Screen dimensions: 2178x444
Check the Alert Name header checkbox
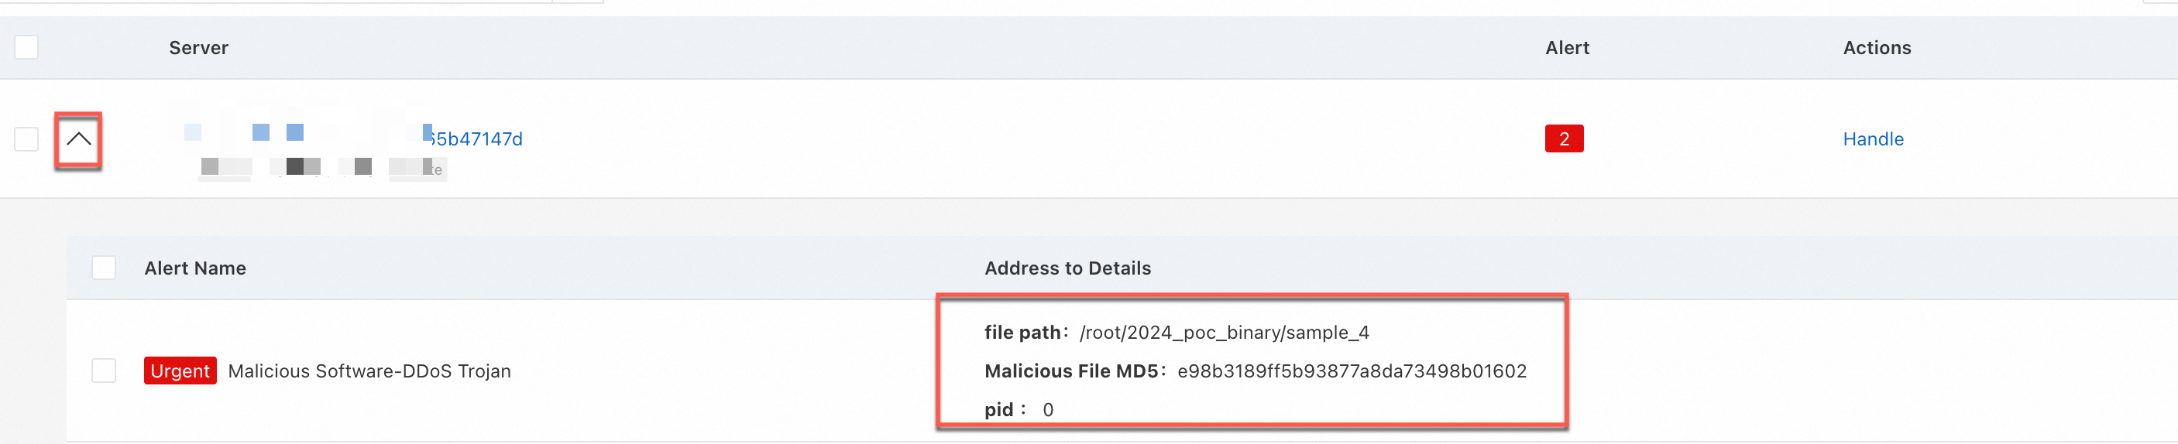104,268
